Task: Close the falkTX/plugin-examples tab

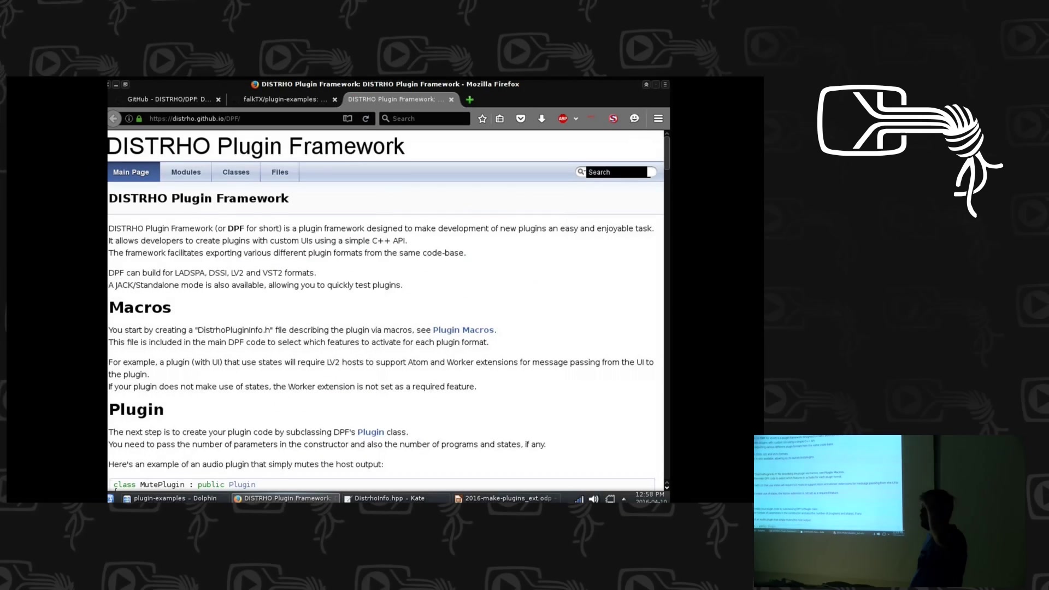Action: pos(335,99)
